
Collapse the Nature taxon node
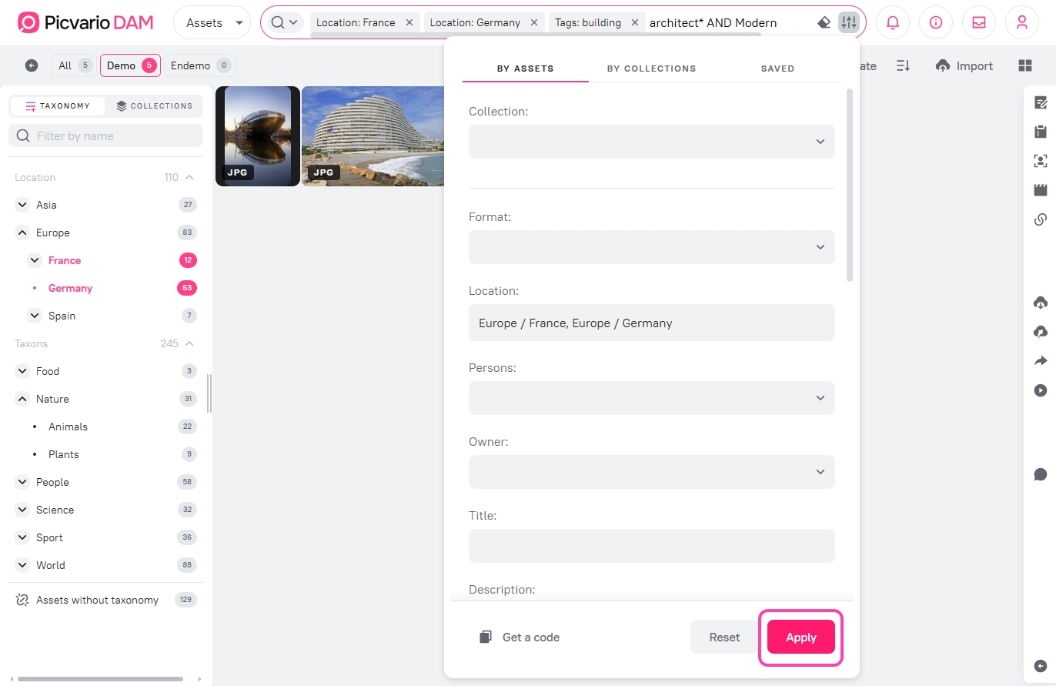click(22, 399)
